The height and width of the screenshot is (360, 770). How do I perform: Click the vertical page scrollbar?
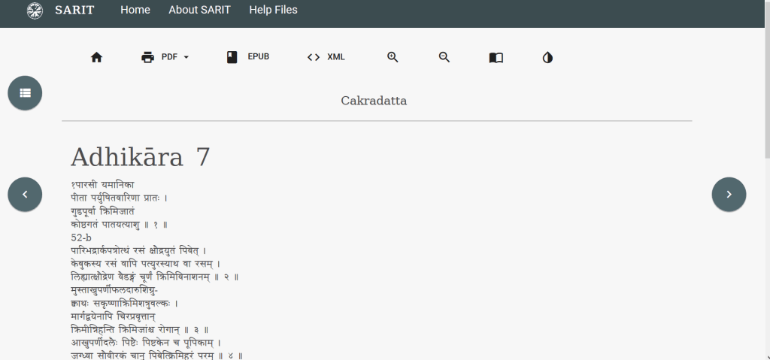[x=765, y=75]
